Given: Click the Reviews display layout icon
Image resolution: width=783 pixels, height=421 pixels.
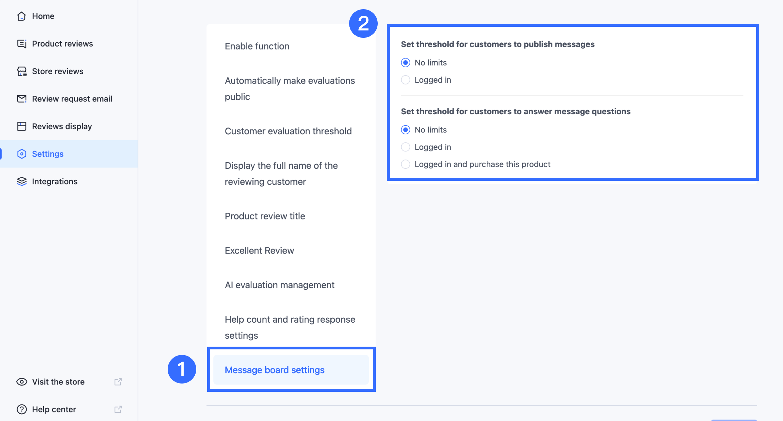Looking at the screenshot, I should coord(21,126).
